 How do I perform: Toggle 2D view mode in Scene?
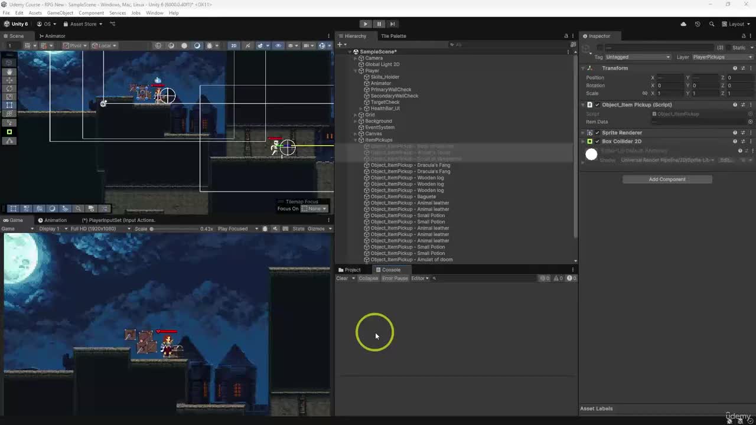click(233, 45)
